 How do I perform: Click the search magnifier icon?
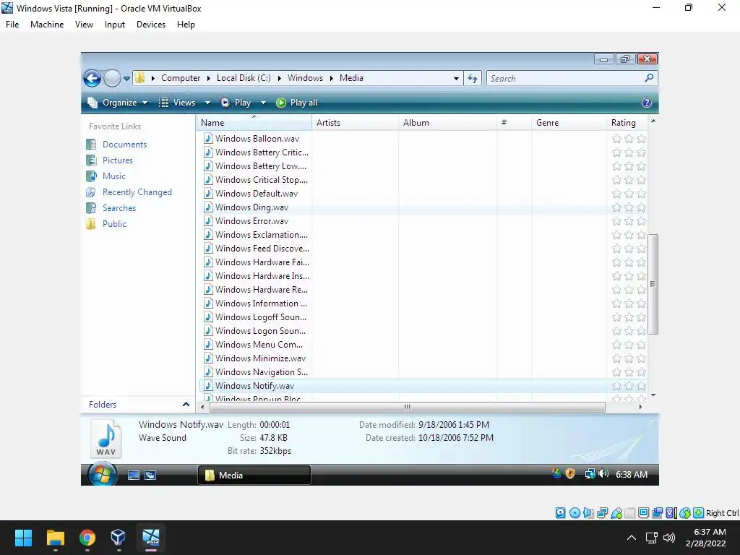click(x=649, y=78)
